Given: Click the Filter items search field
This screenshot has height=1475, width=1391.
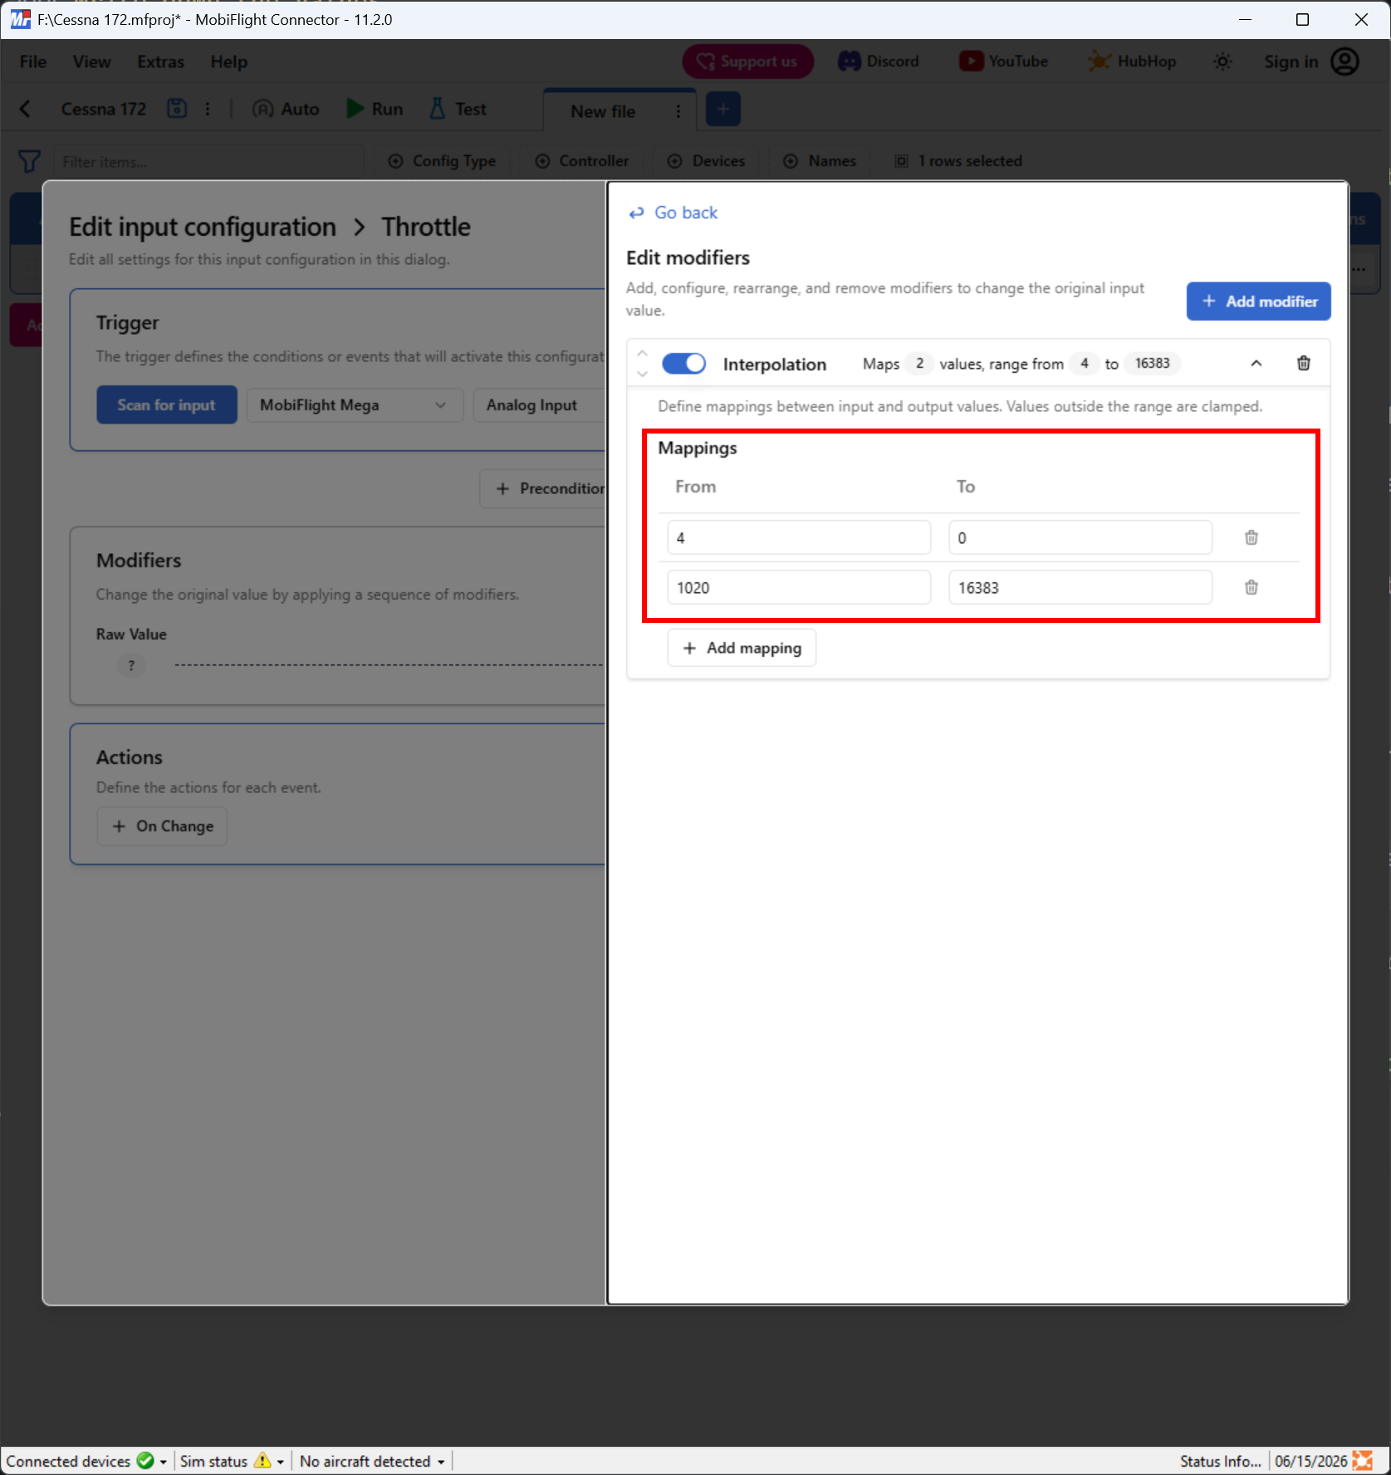Looking at the screenshot, I should [208, 161].
